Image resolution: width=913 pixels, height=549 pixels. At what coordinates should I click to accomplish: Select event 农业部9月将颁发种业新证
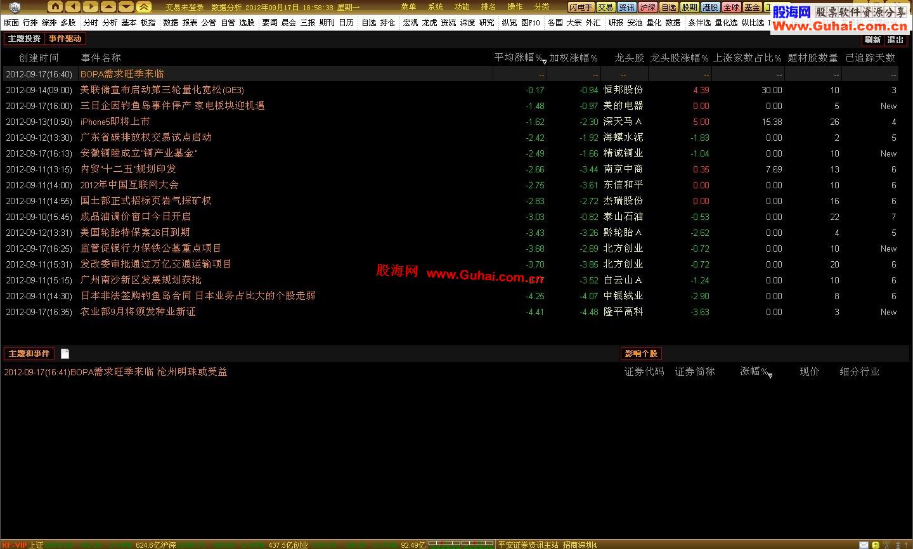138,312
